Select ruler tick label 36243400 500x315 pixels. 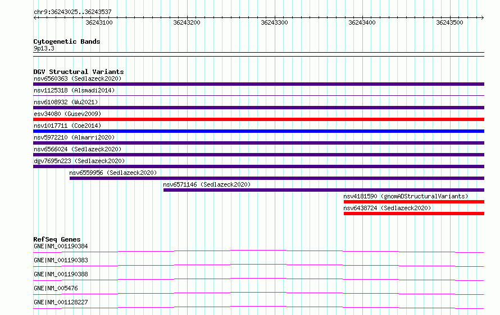pos(362,22)
